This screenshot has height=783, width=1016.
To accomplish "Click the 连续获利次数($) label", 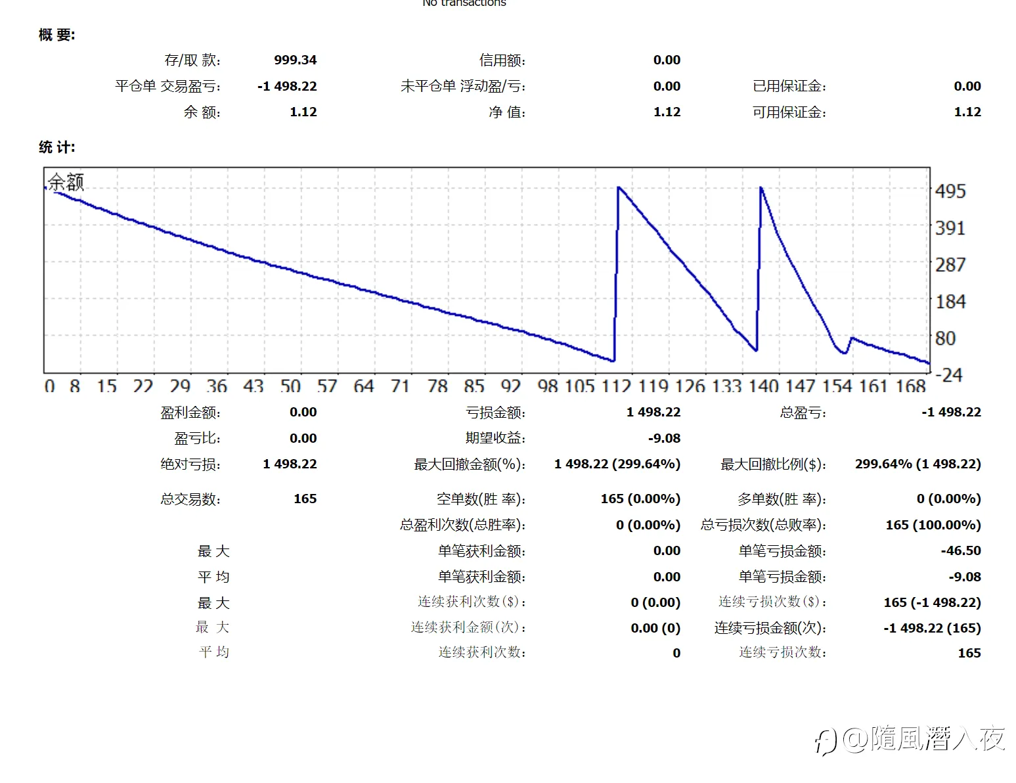I will tap(472, 602).
